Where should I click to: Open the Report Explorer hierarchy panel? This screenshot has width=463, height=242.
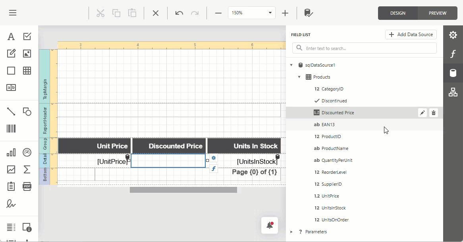click(453, 92)
